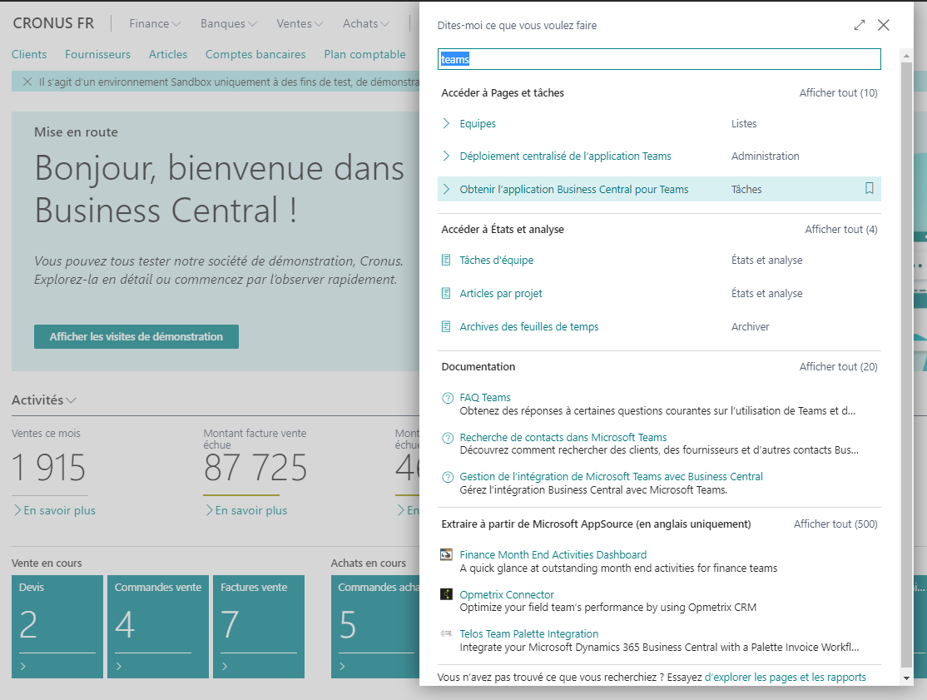Open Comptes bancaires page
Image resolution: width=927 pixels, height=700 pixels.
255,54
